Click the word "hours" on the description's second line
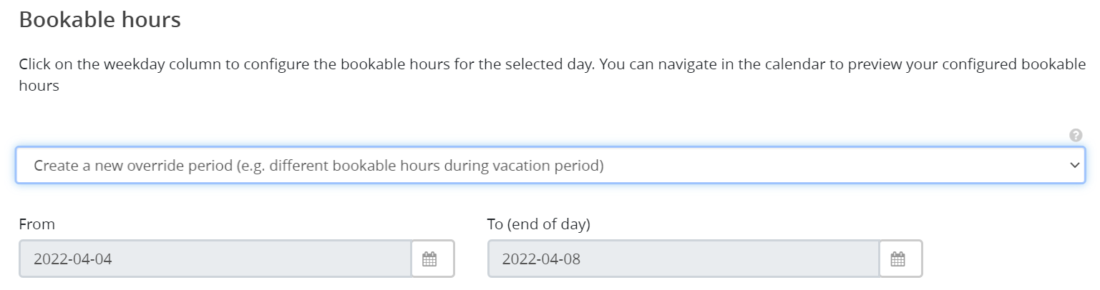1100x290 pixels. click(39, 86)
